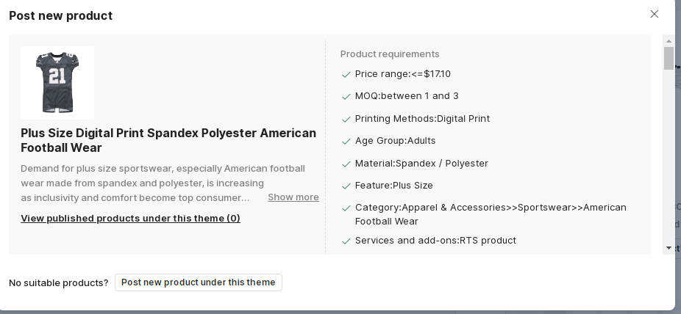Click the checkmark beside Price range

tap(346, 74)
